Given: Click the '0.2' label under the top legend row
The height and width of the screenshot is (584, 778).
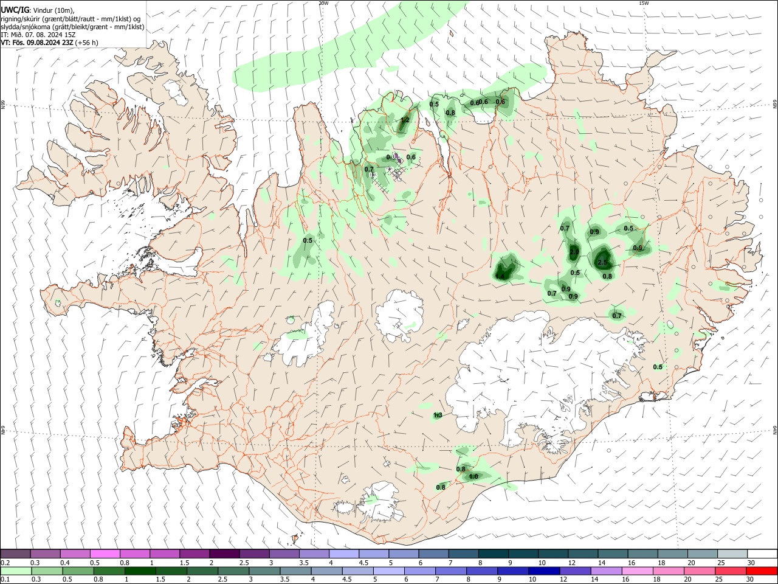Looking at the screenshot, I should [5, 563].
